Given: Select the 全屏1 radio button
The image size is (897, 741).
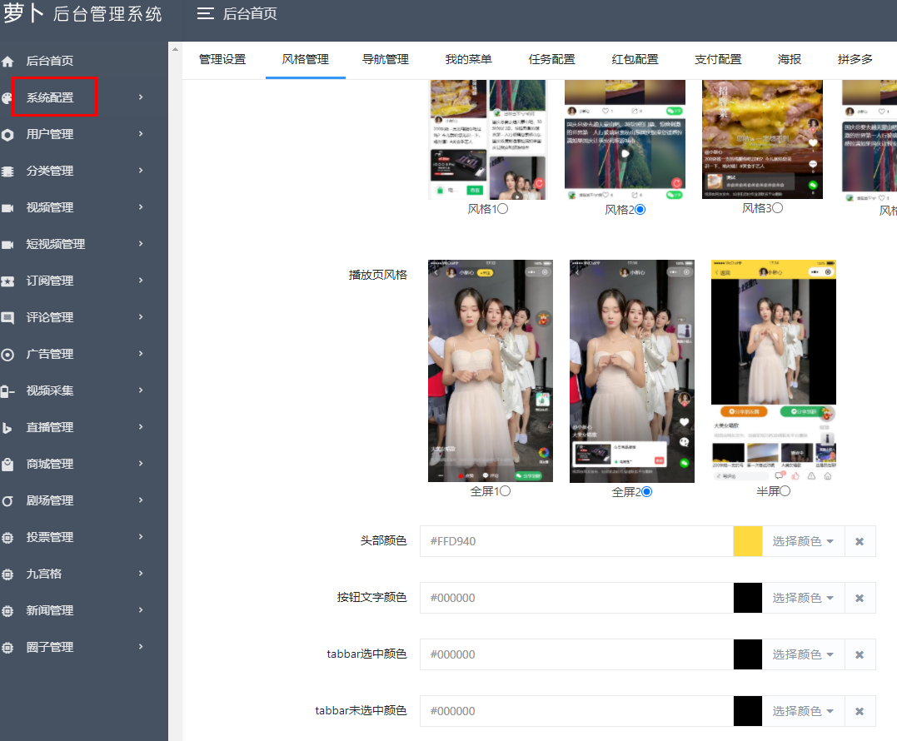Looking at the screenshot, I should click(x=505, y=491).
